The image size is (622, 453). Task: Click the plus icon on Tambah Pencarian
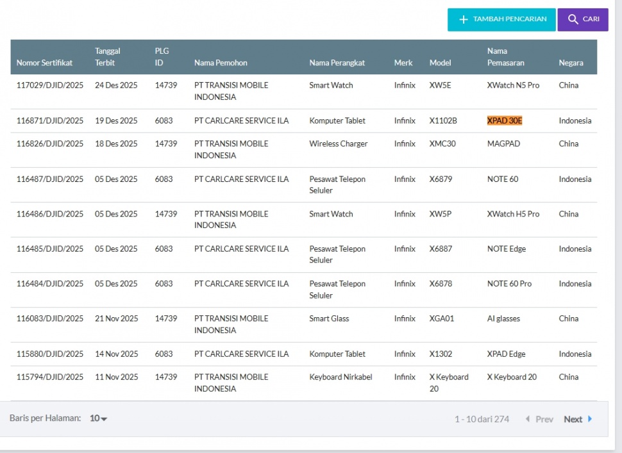(x=464, y=20)
